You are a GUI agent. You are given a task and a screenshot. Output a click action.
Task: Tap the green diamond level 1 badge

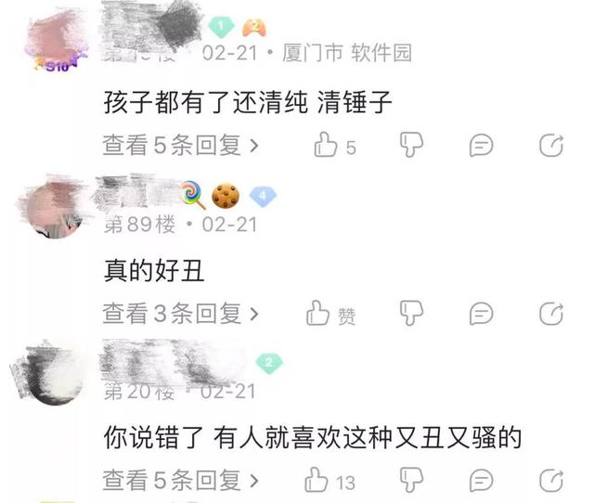pos(222,27)
